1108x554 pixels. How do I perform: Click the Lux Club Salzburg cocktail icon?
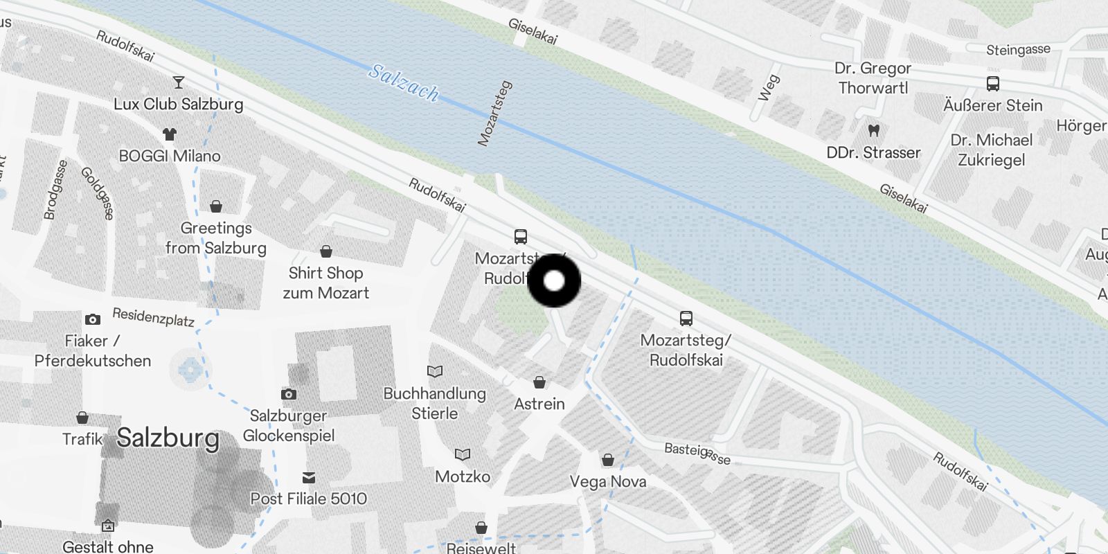(x=179, y=82)
